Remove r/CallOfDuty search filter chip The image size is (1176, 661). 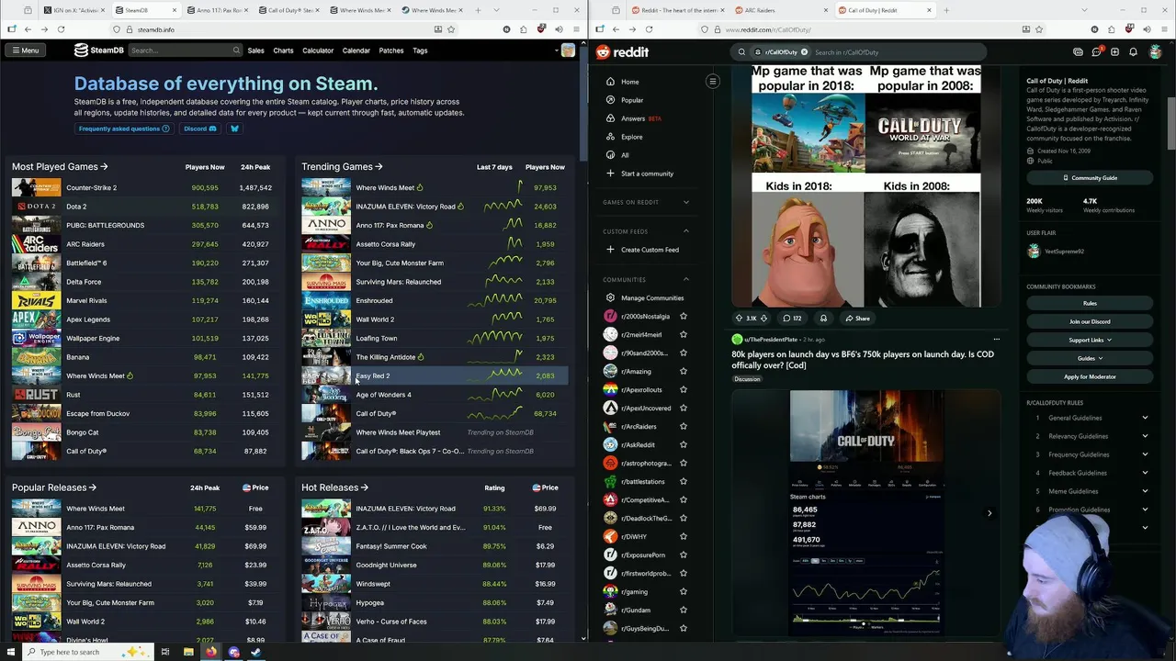click(804, 52)
